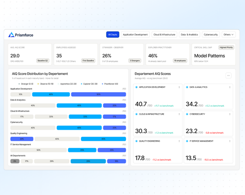Select the Cybersecurity tab
Viewport: 245px width, 195px height.
tap(211, 35)
